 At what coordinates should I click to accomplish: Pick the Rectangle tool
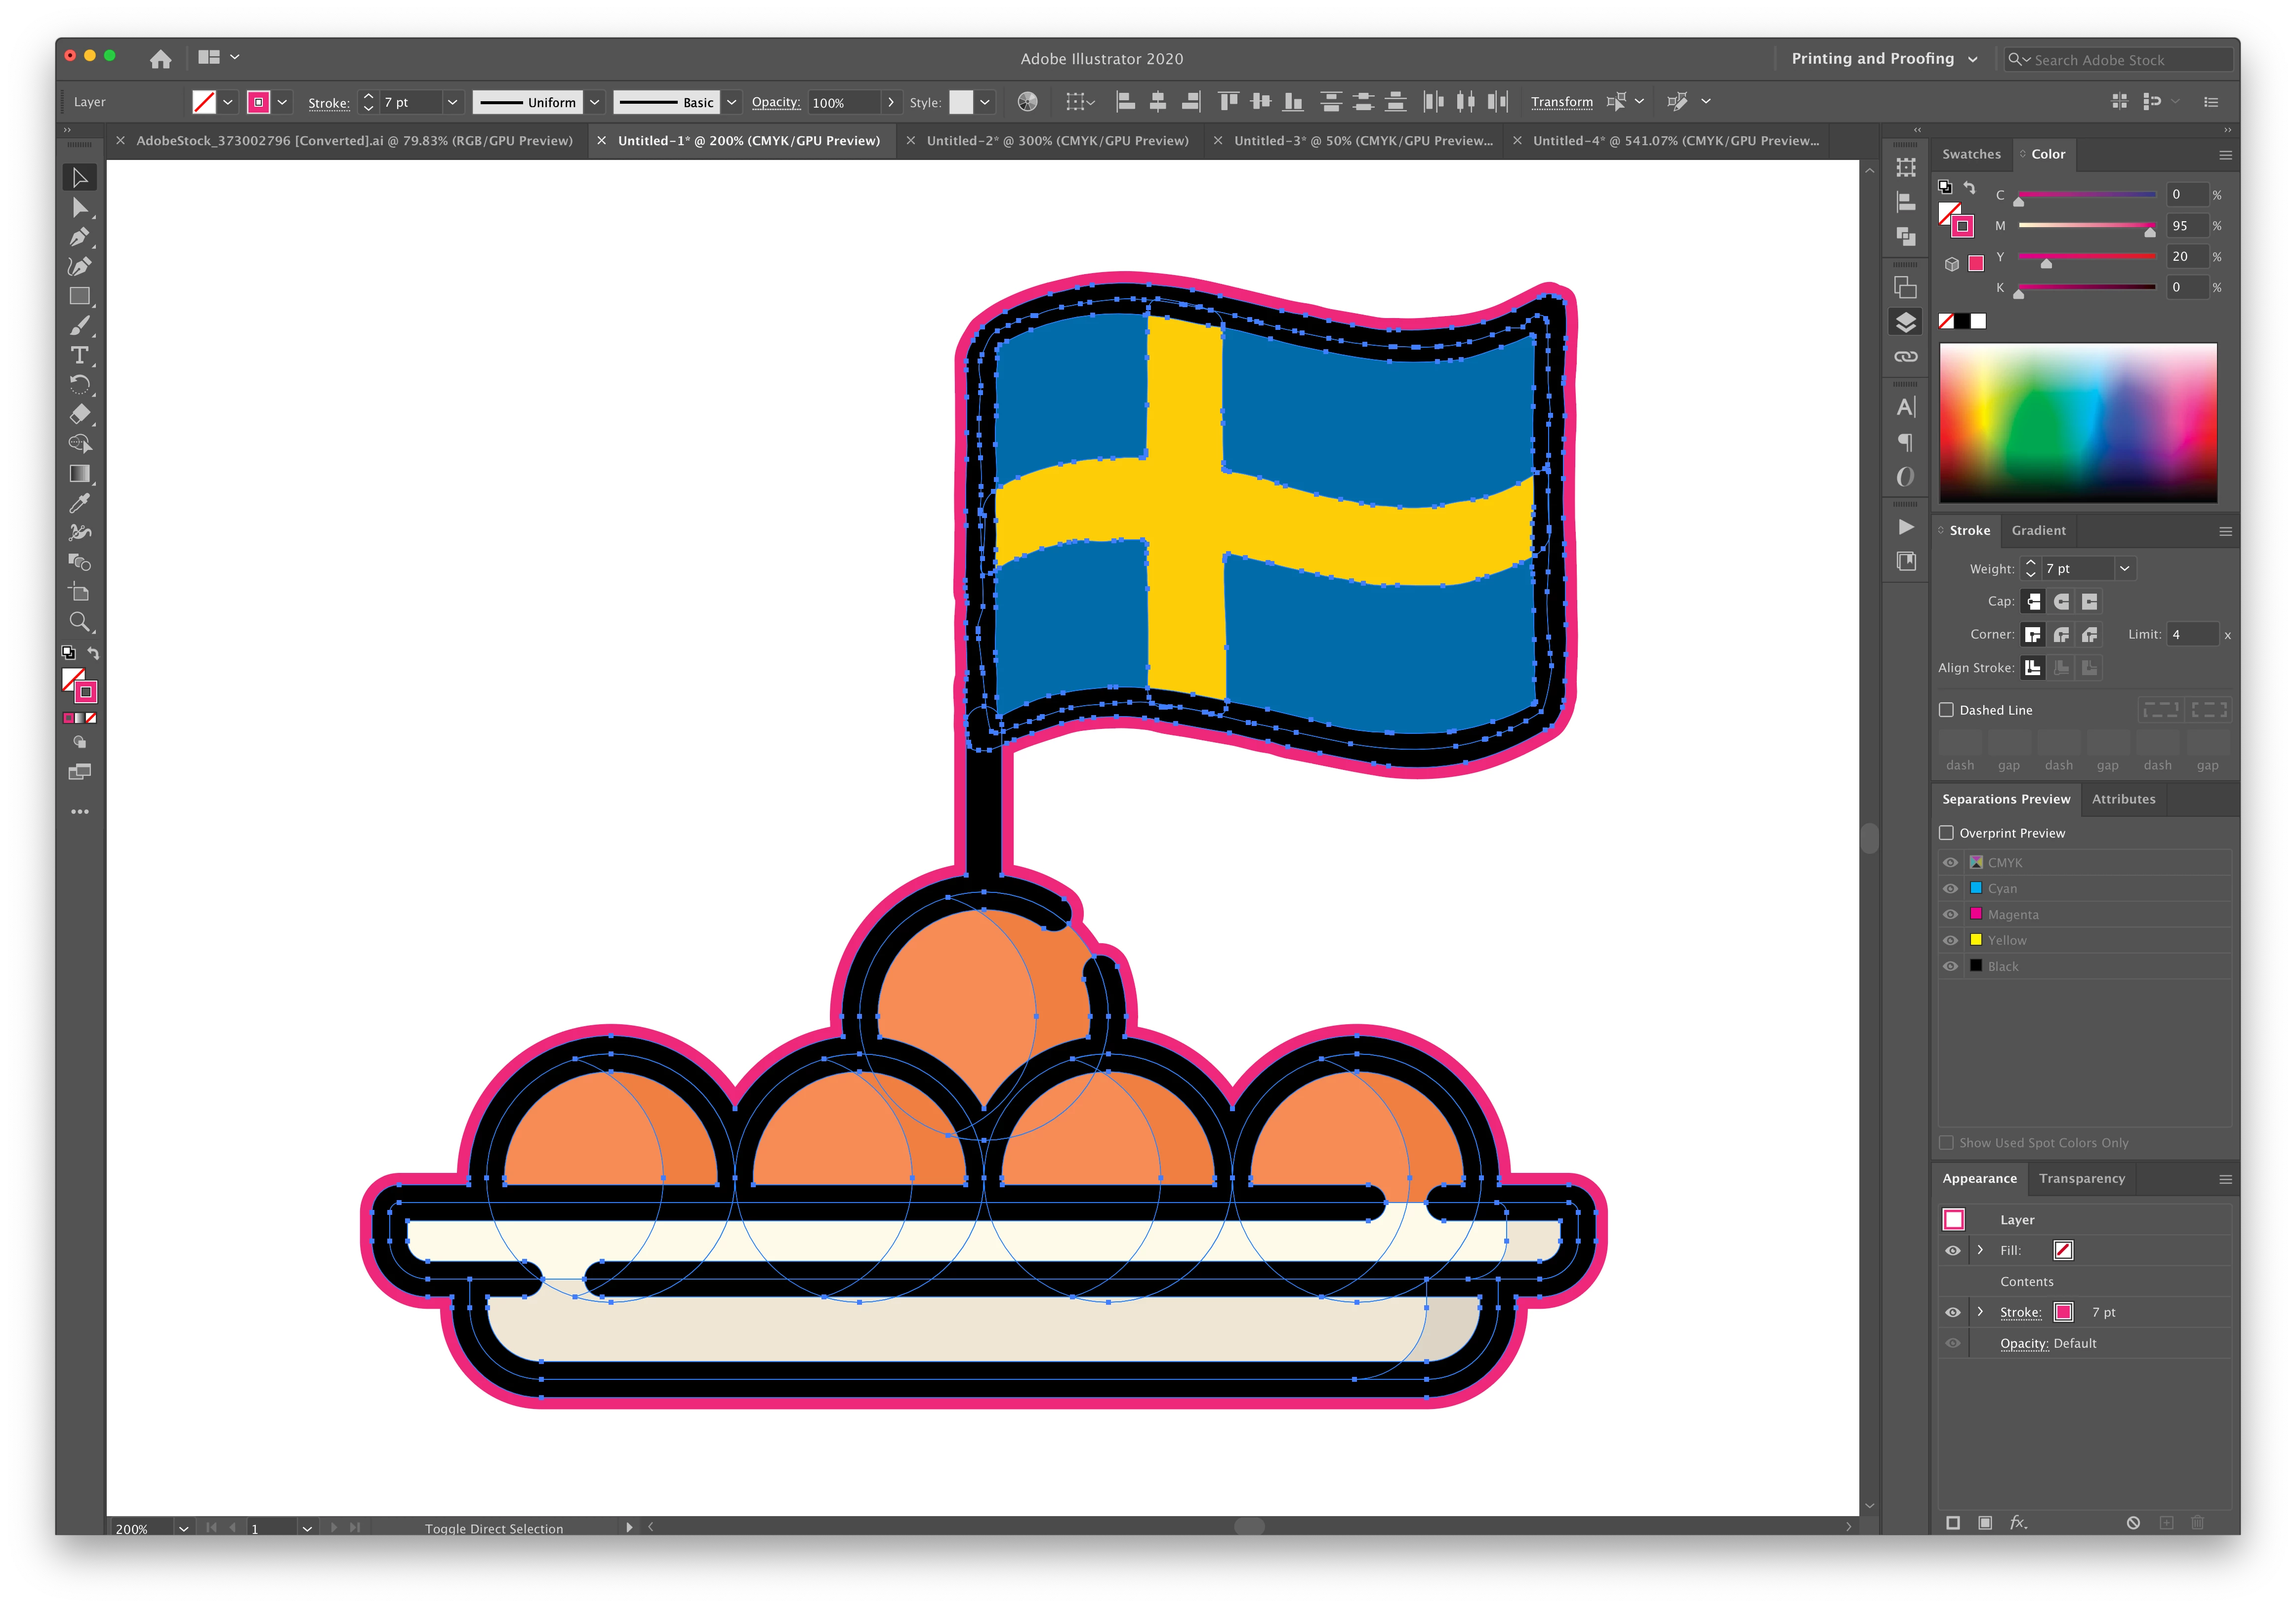click(x=80, y=296)
